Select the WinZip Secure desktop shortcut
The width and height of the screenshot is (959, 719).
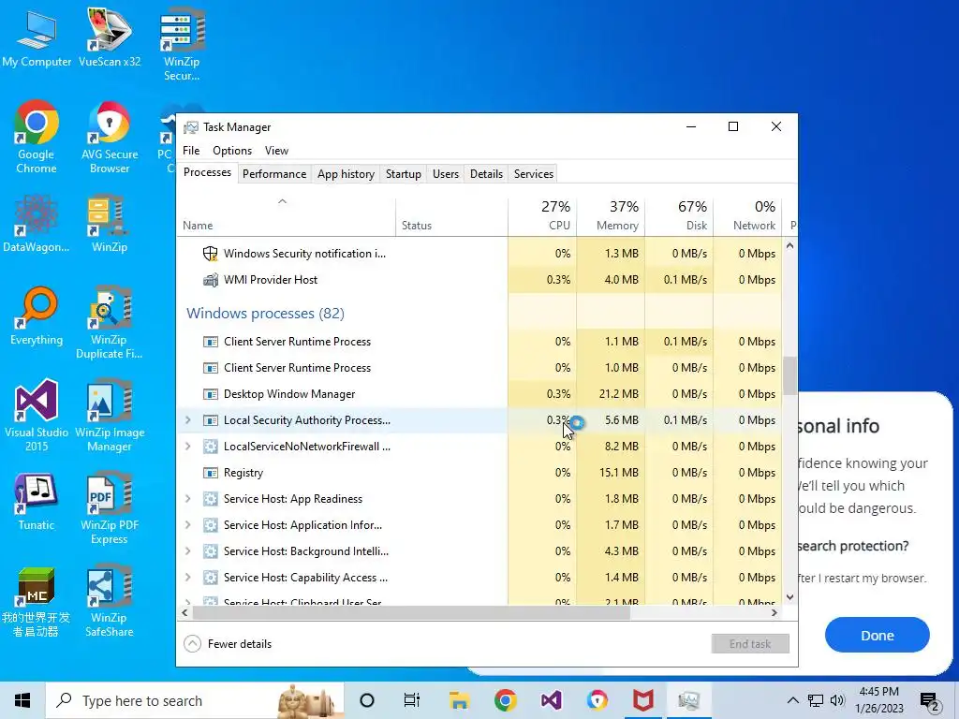click(x=182, y=46)
